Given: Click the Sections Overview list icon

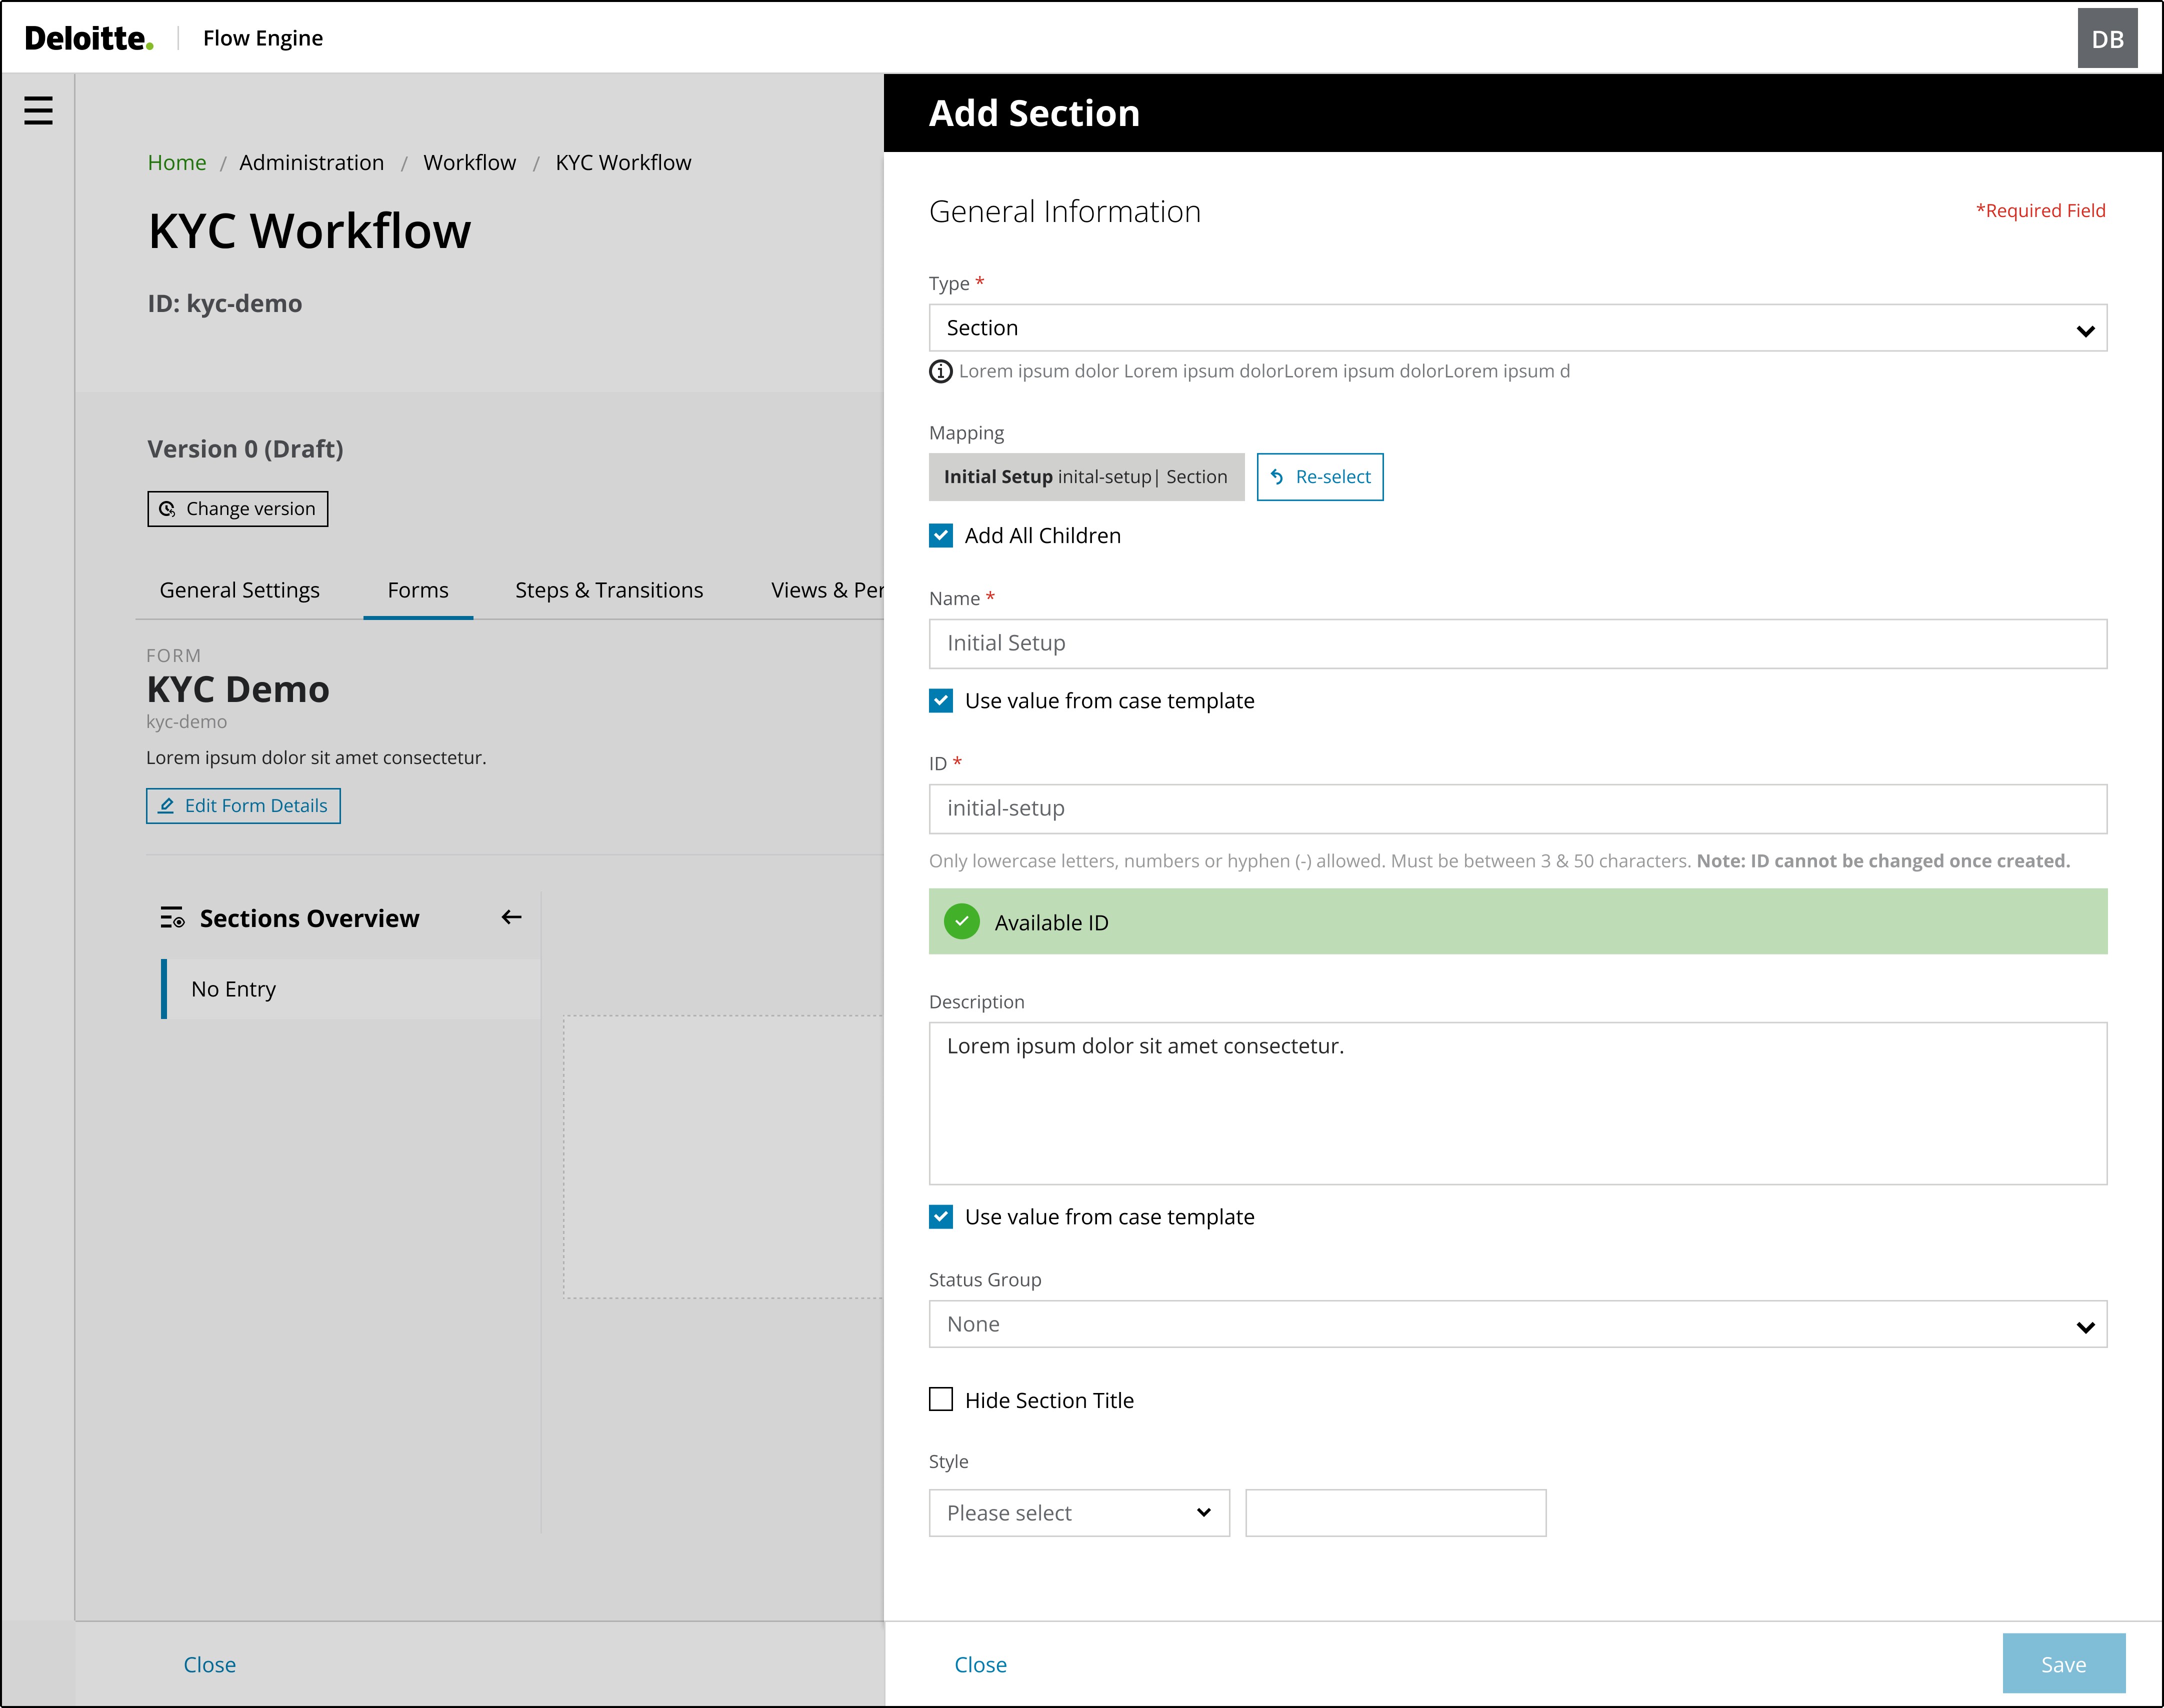Looking at the screenshot, I should [172, 917].
